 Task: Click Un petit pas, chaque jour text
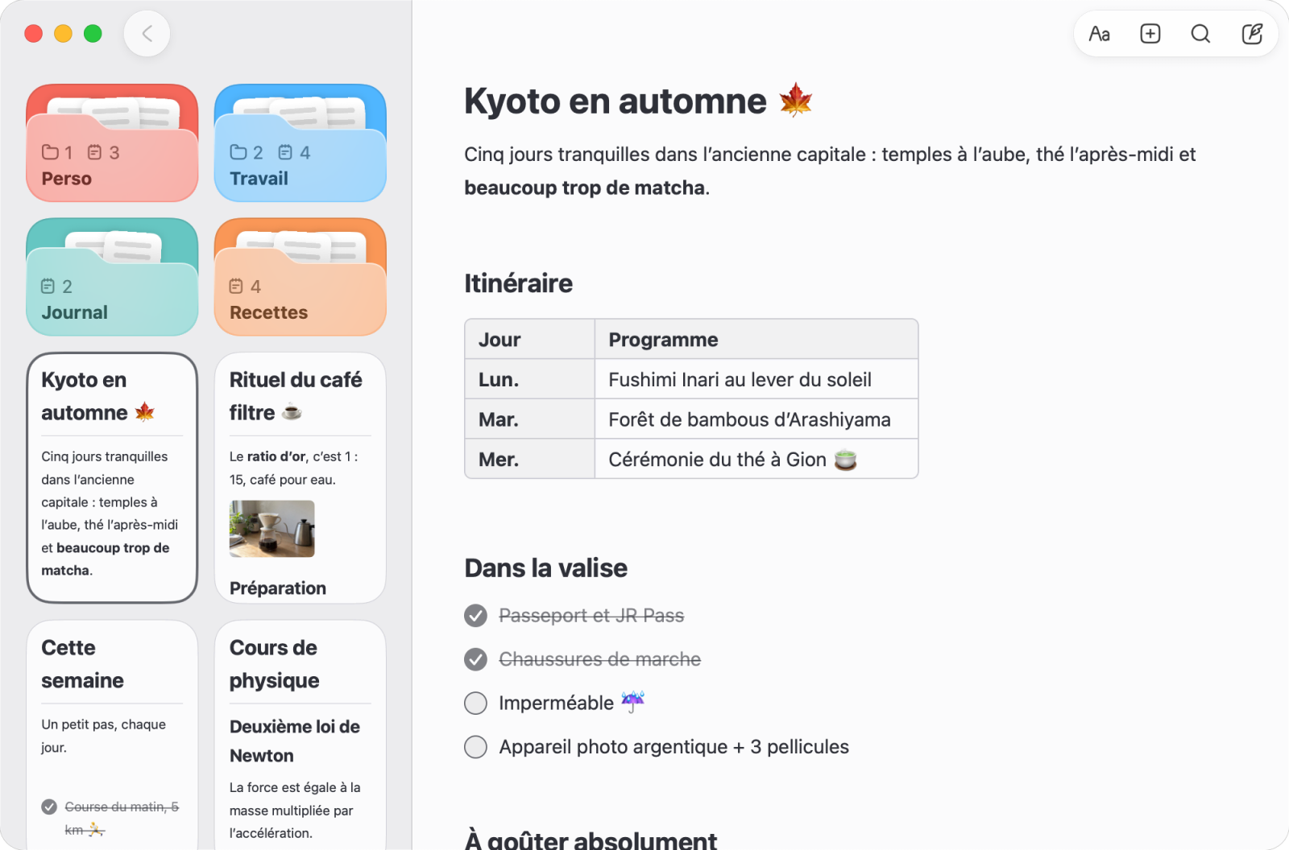pos(103,736)
